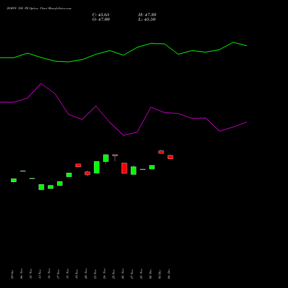This screenshot has height=288, width=288.
Task: Click the green candle above 02 Dec
Action: (152, 167)
